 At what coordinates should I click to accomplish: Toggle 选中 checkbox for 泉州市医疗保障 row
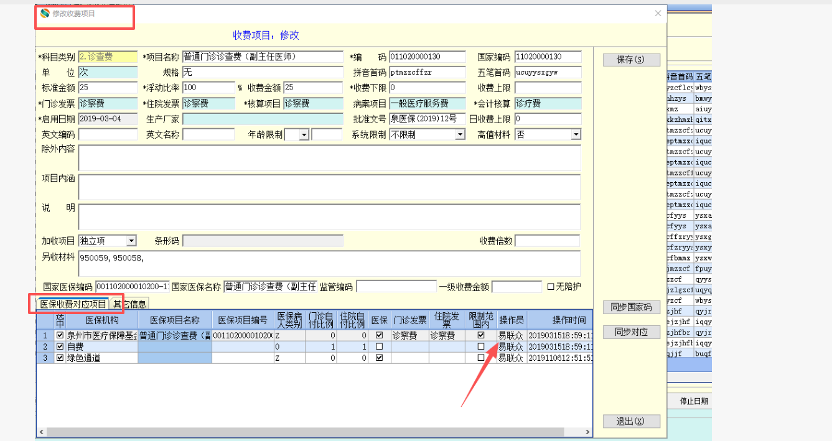tap(60, 335)
